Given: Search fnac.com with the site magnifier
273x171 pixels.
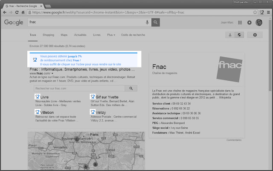Looking at the screenshot, I should pos(131,88).
